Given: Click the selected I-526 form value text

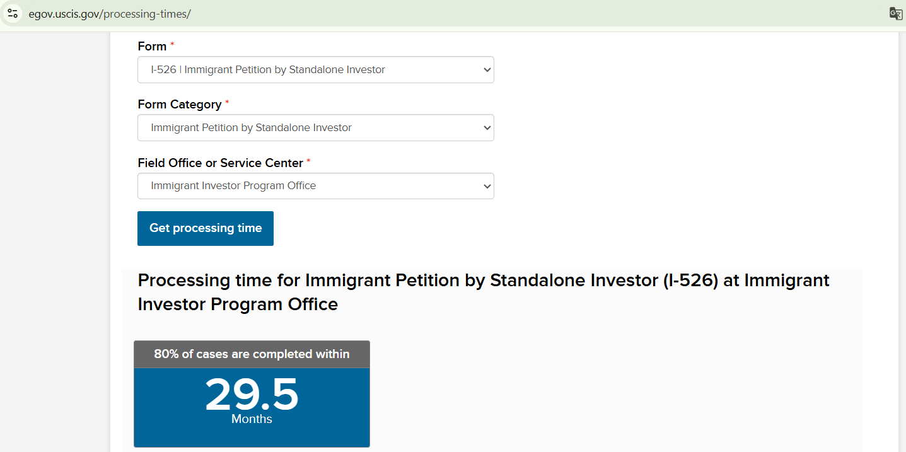Looking at the screenshot, I should coord(268,70).
